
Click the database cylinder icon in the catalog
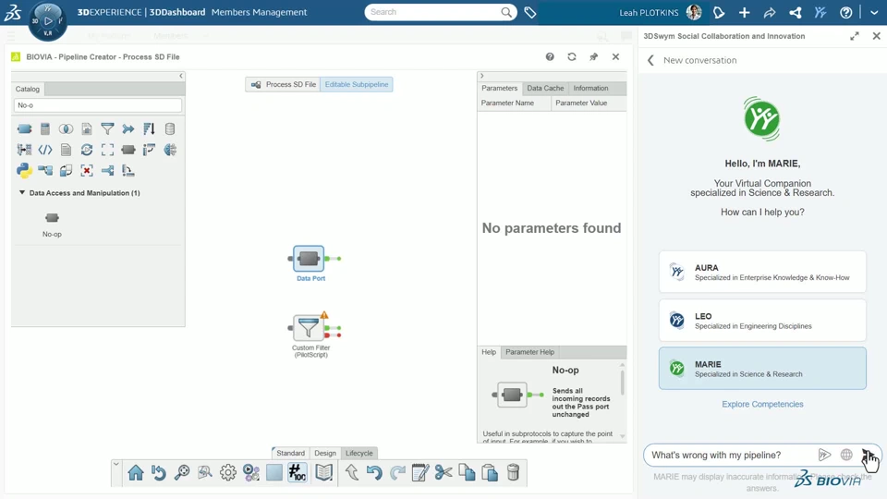click(170, 129)
